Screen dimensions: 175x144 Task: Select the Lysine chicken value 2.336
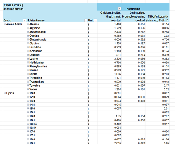[109, 58]
